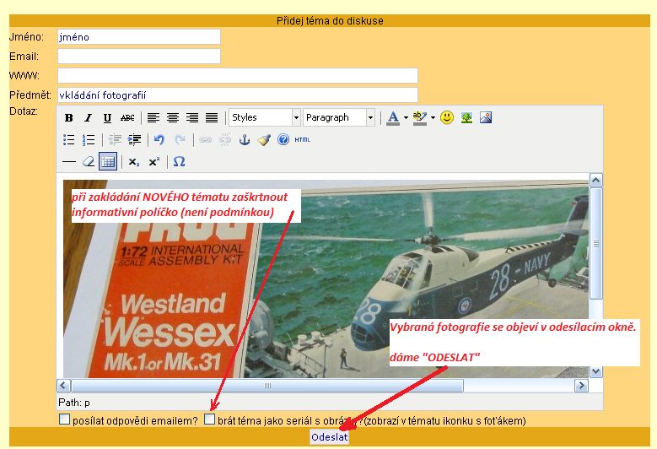Open the upload picture icon
657x449 pixels.
pos(486,117)
